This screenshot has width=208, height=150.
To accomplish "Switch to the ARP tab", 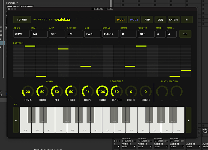I will tap(147, 20).
